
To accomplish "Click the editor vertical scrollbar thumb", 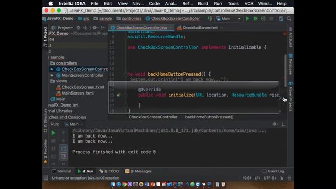I will (285, 70).
